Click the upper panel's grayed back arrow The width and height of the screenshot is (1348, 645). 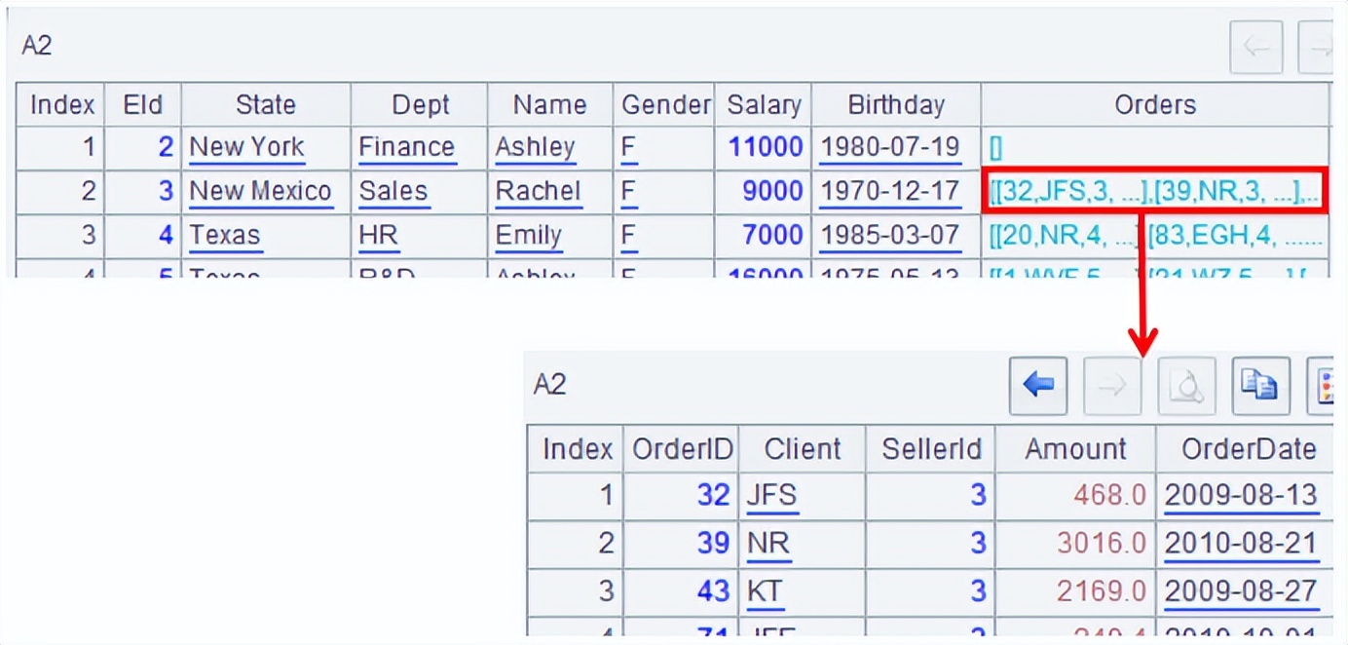click(1255, 47)
